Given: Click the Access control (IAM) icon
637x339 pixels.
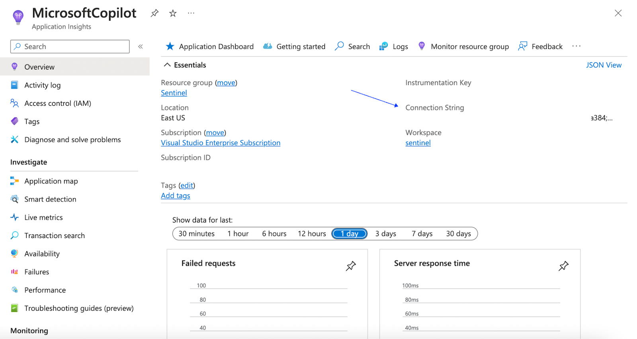Looking at the screenshot, I should coord(15,103).
